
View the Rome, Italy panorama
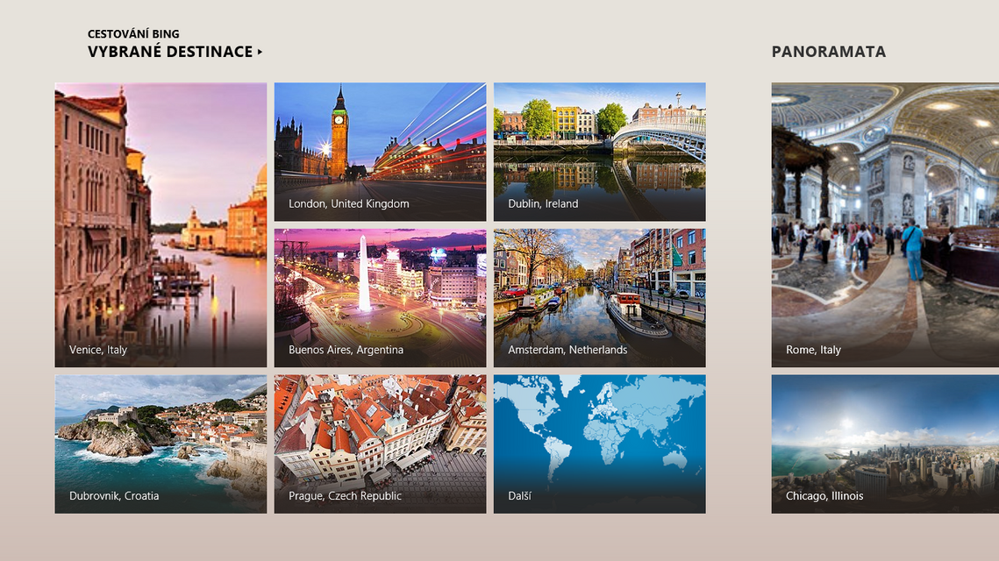coord(885,224)
